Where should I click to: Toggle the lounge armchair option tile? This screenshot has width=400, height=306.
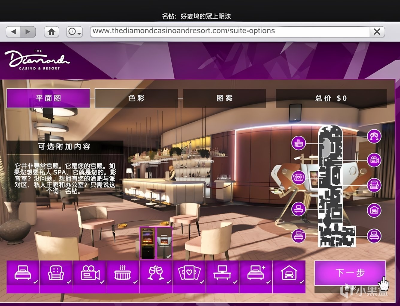[x=56, y=277]
